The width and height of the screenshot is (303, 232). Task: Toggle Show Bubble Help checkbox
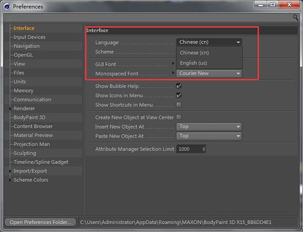[179, 86]
